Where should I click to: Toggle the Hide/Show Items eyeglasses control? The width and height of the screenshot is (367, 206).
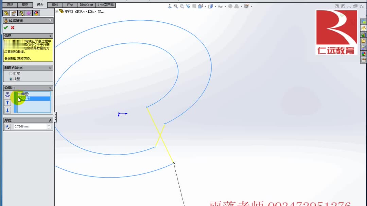221,6
